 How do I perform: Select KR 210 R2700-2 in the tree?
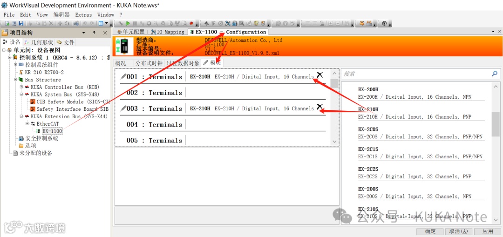pos(44,72)
